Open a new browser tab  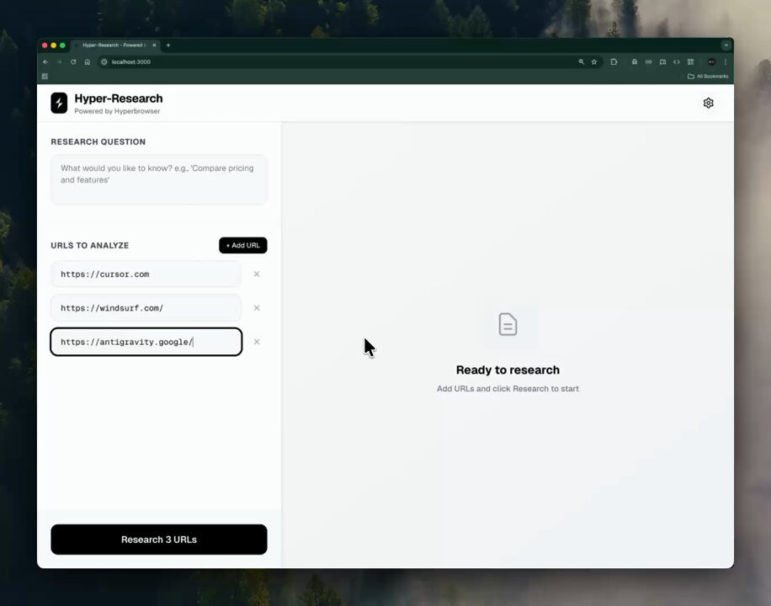[168, 45]
